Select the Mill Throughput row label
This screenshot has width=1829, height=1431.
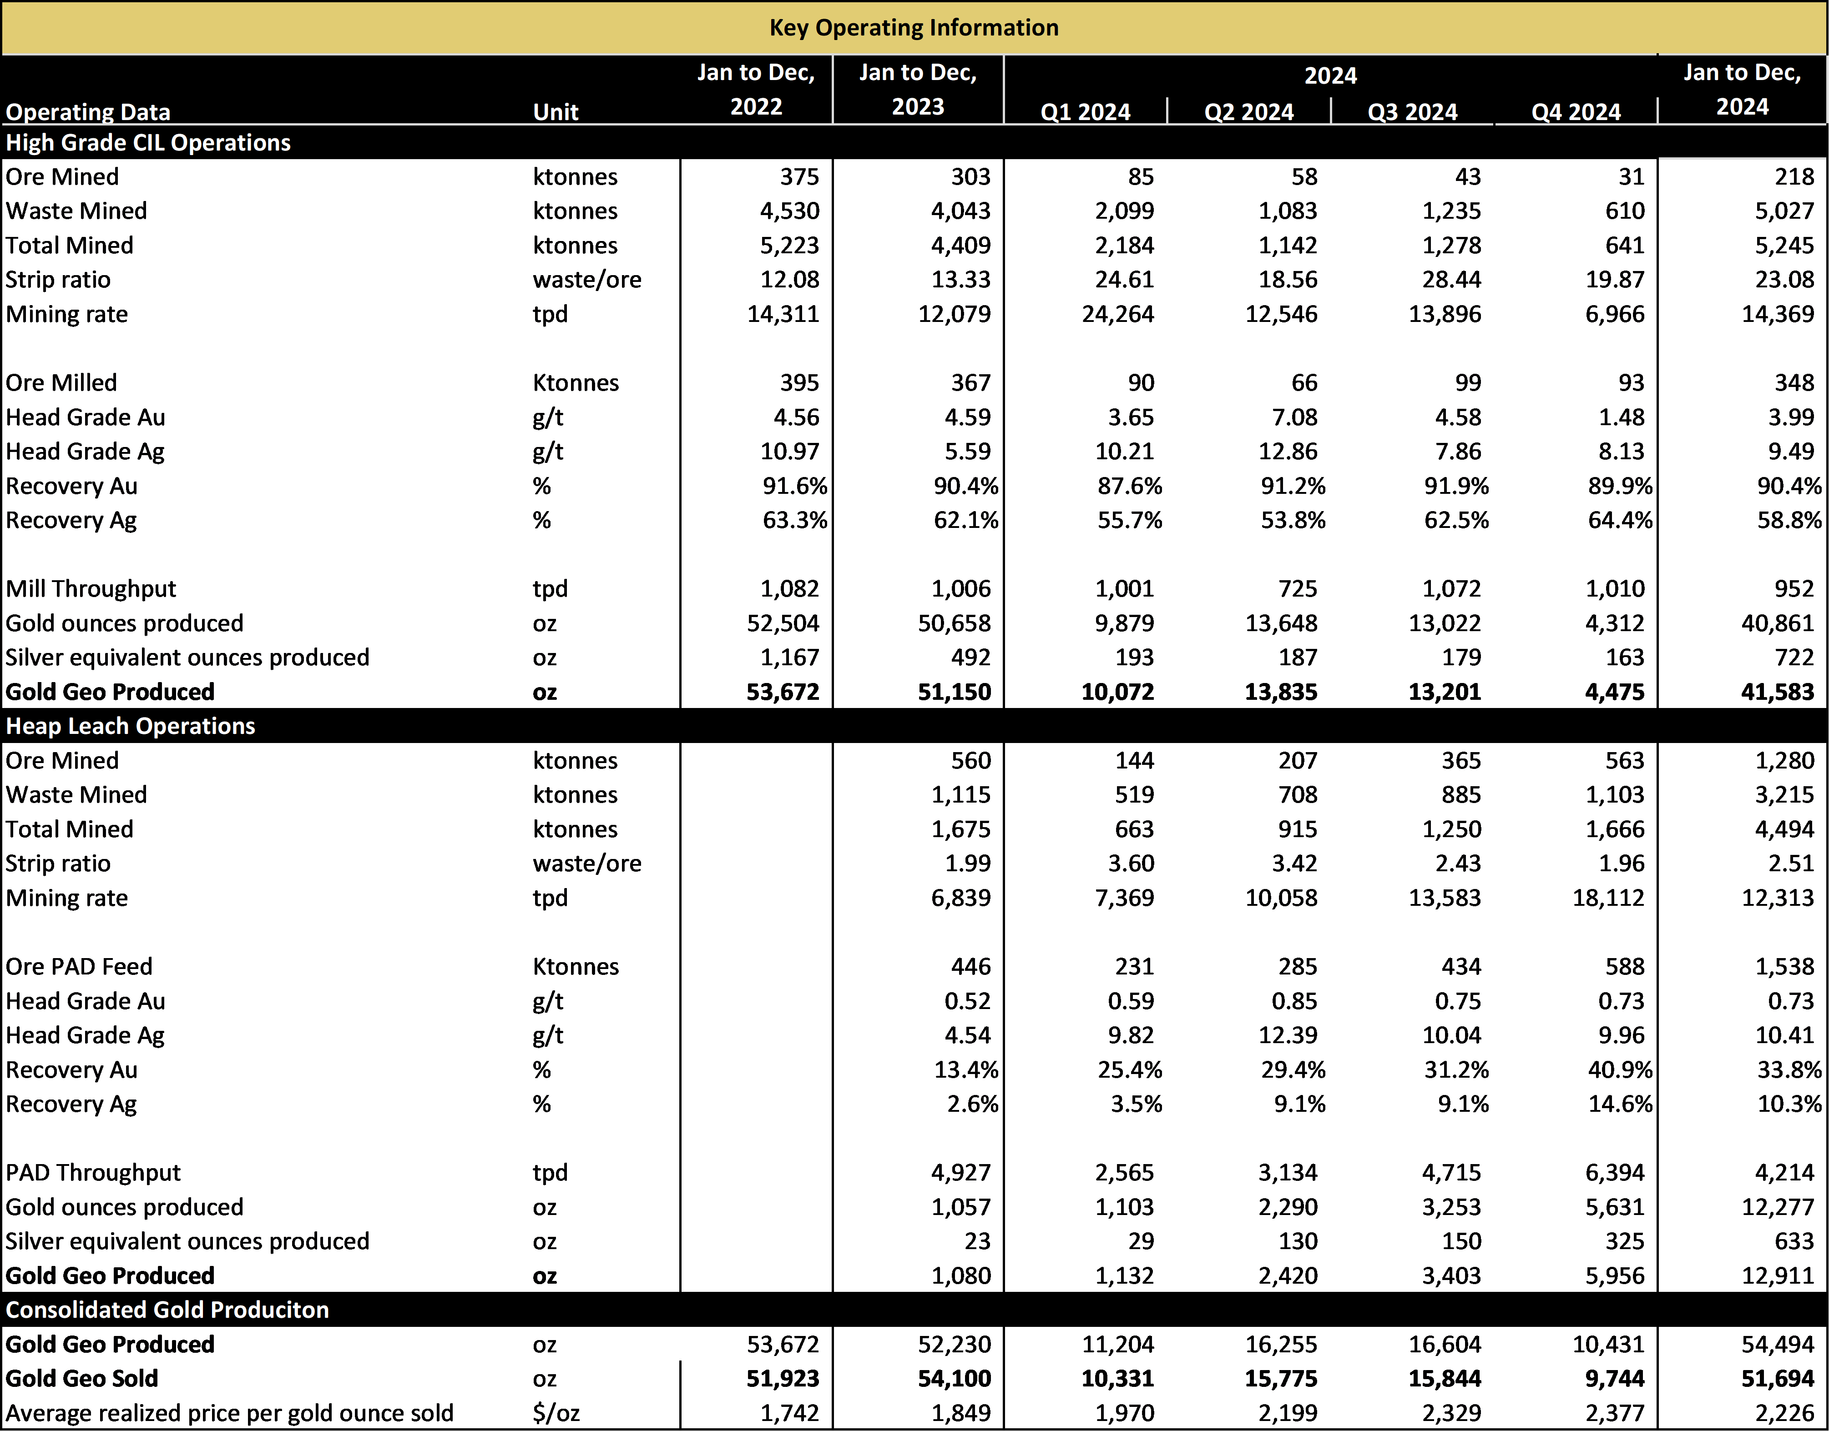click(x=90, y=588)
